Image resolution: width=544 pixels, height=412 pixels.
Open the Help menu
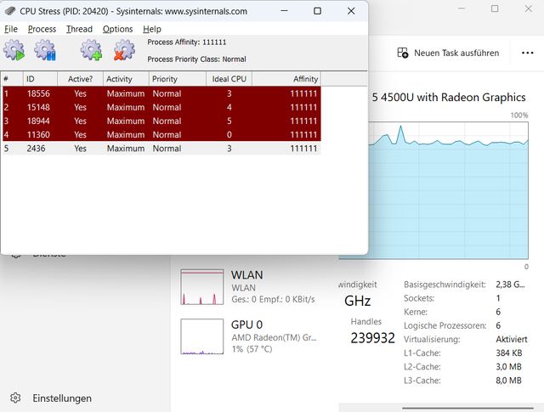click(152, 29)
